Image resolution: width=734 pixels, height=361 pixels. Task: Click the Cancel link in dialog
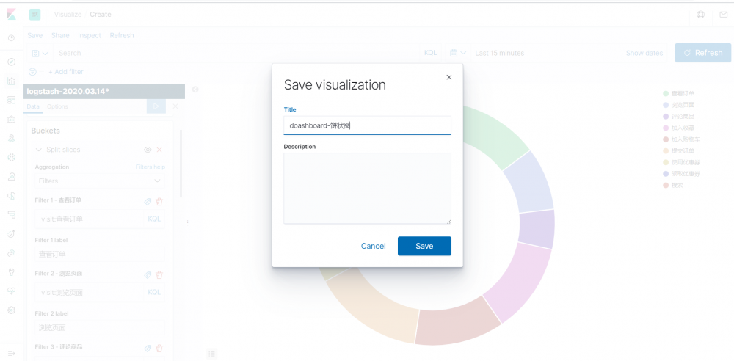point(374,246)
